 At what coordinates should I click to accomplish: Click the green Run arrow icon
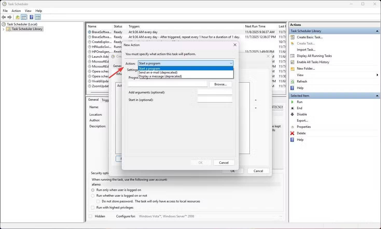pos(293,102)
